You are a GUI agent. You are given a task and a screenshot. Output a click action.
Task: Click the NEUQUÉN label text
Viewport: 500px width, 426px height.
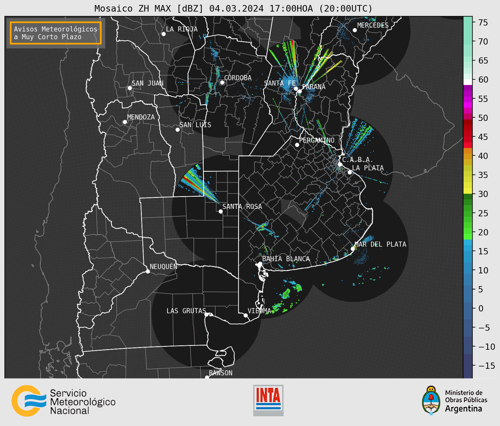164,266
